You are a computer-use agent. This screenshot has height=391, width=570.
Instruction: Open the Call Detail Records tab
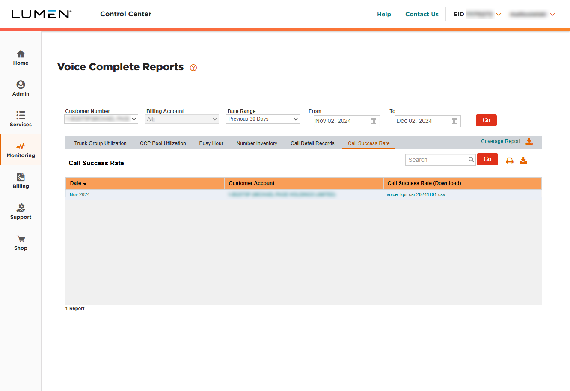312,143
